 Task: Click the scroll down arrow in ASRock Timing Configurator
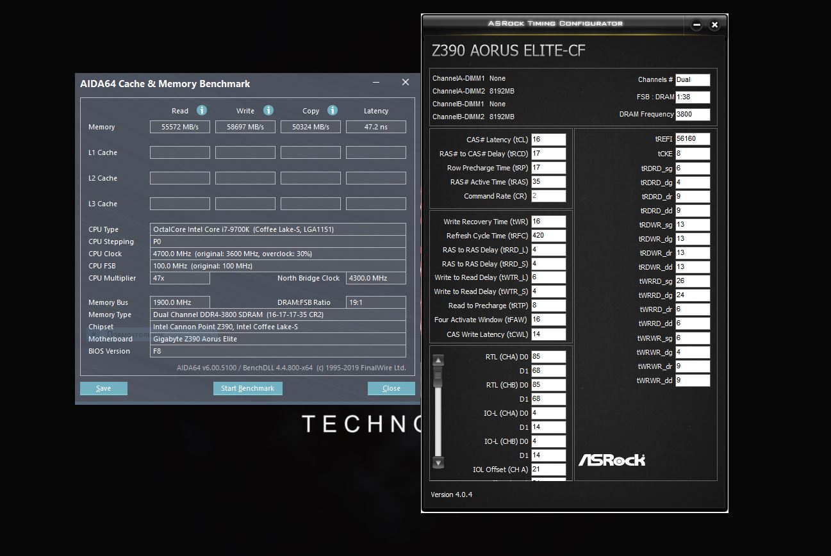(438, 462)
